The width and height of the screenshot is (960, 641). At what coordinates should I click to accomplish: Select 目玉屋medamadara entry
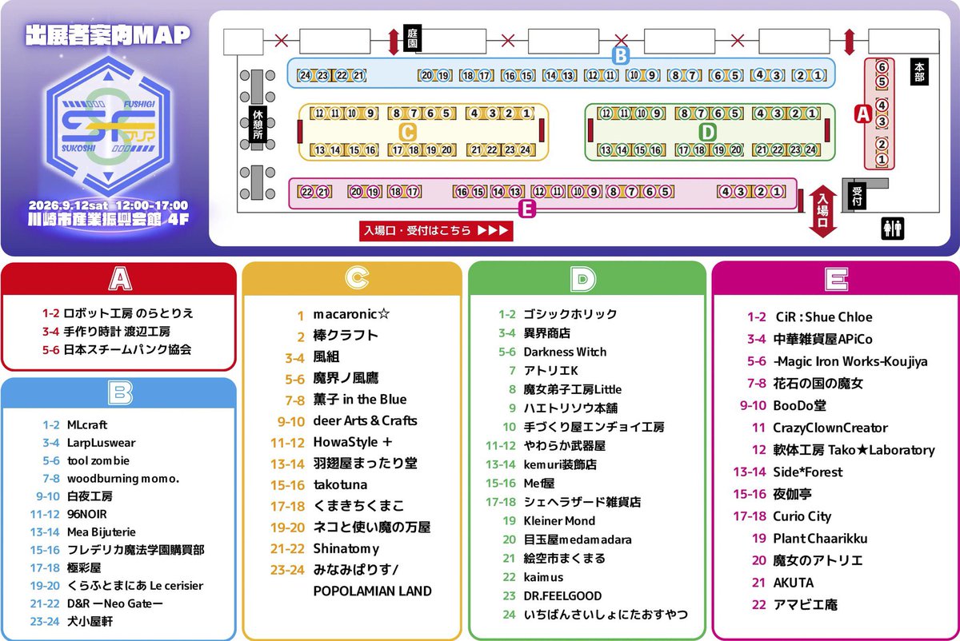(578, 539)
